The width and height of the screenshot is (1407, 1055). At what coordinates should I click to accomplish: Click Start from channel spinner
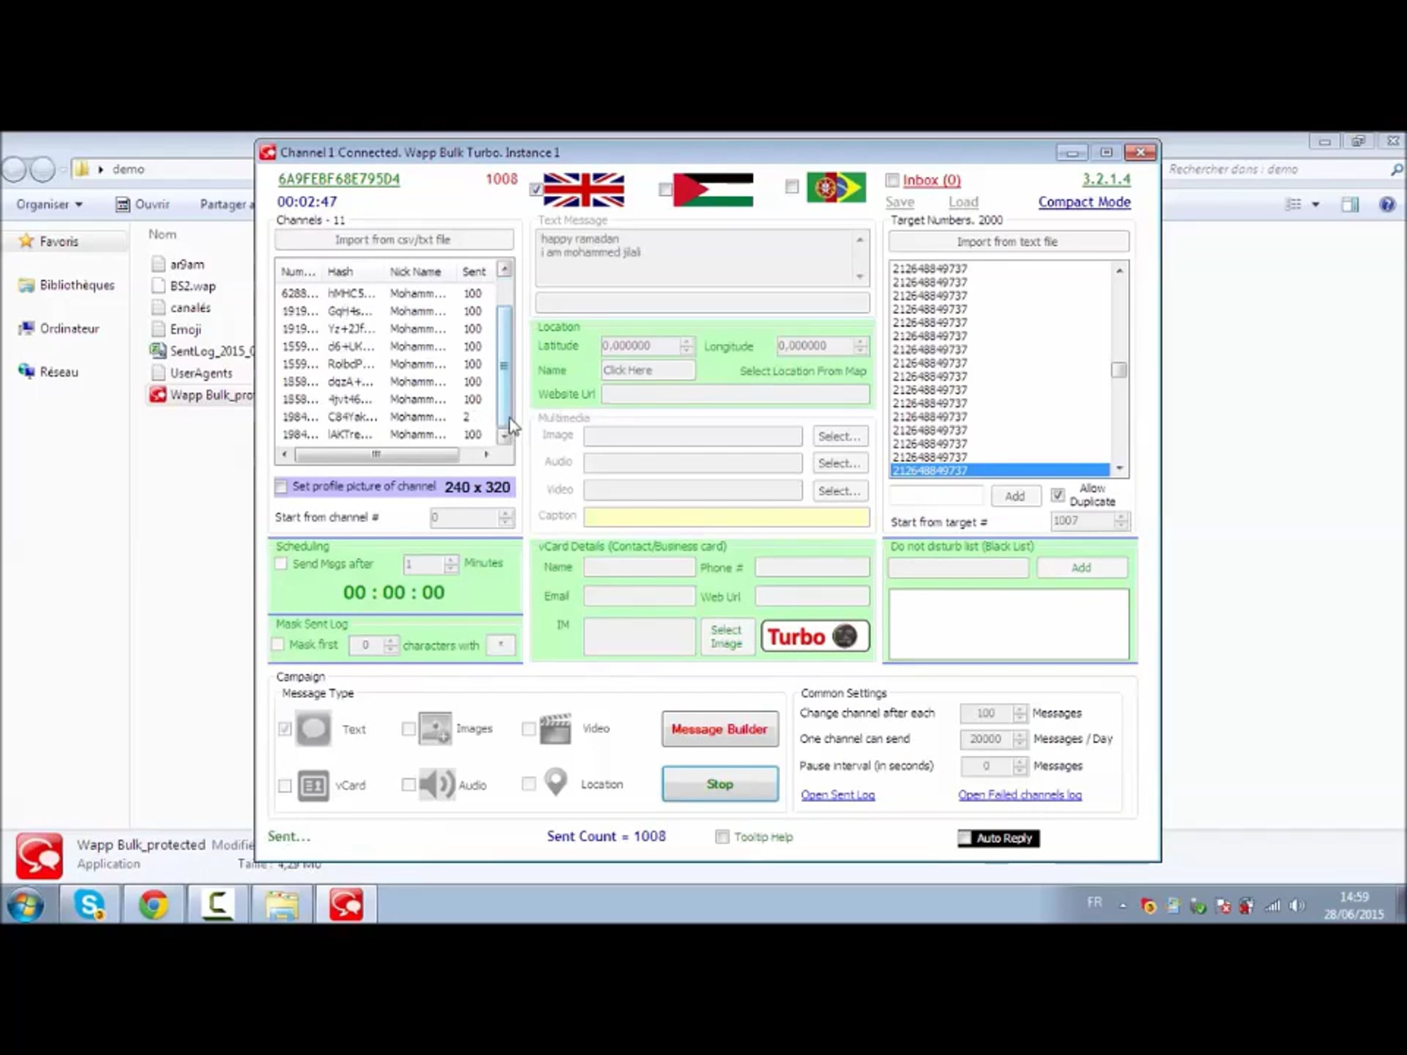(506, 517)
